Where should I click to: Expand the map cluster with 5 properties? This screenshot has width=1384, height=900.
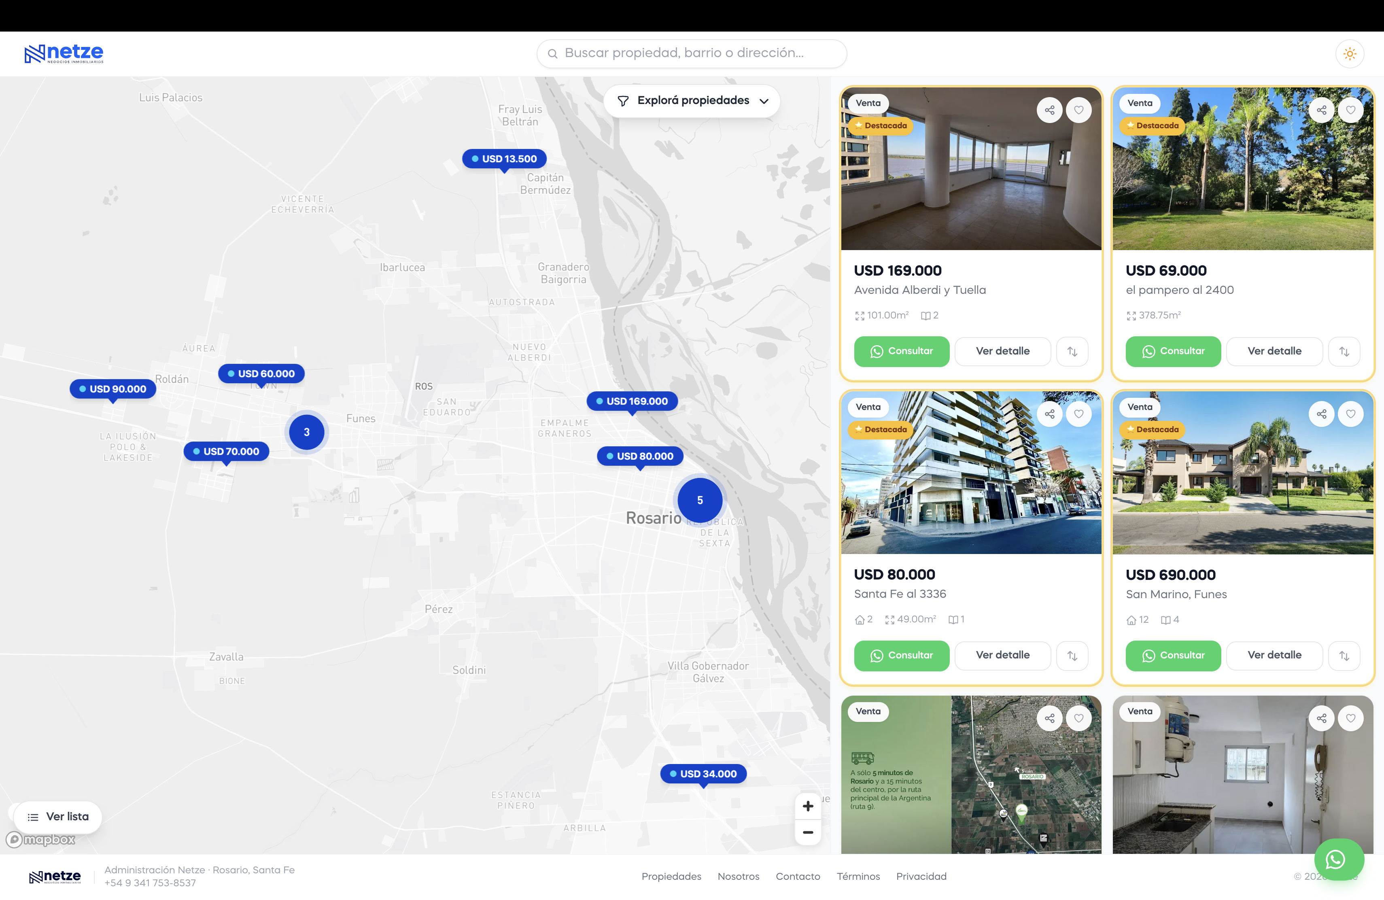tap(700, 500)
